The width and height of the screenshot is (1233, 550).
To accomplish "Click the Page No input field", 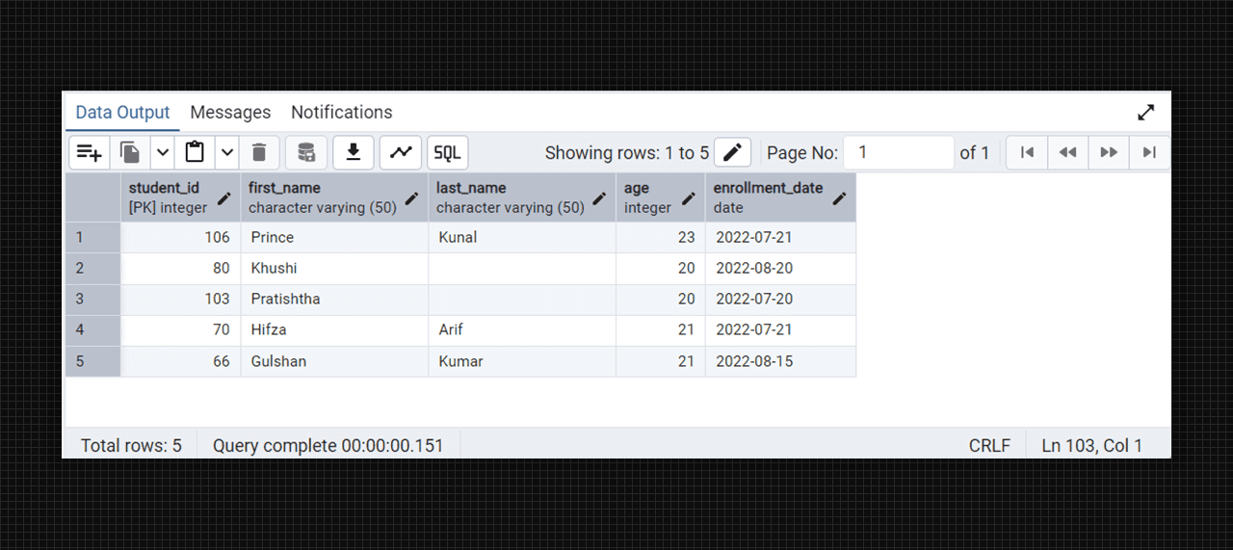I will point(898,152).
